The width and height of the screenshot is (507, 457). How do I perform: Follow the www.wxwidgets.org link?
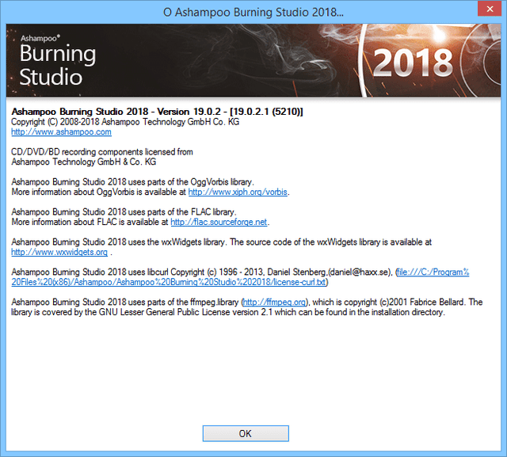[59, 252]
